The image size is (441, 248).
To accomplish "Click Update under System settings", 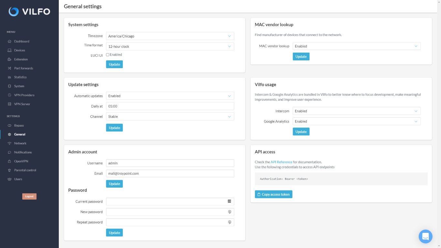I will (x=114, y=64).
